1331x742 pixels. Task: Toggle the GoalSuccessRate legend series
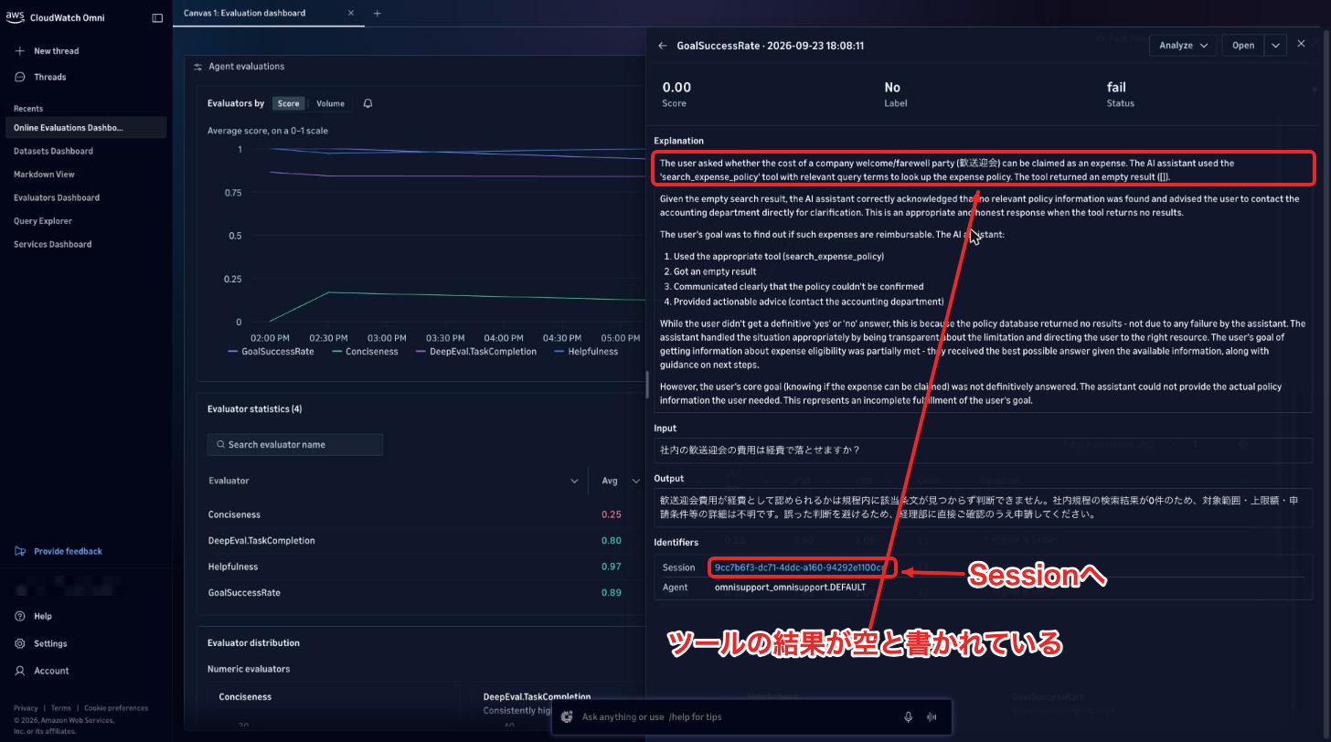click(271, 351)
